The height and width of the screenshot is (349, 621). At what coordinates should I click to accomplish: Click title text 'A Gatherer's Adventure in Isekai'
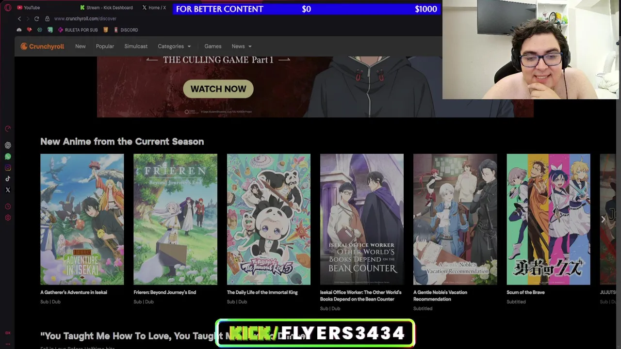[x=74, y=292]
